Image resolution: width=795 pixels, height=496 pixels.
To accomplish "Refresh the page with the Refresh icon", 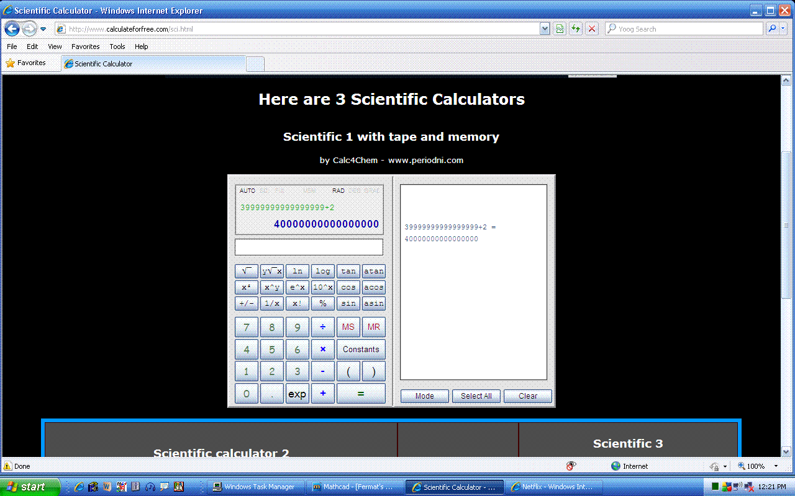I will pos(576,29).
